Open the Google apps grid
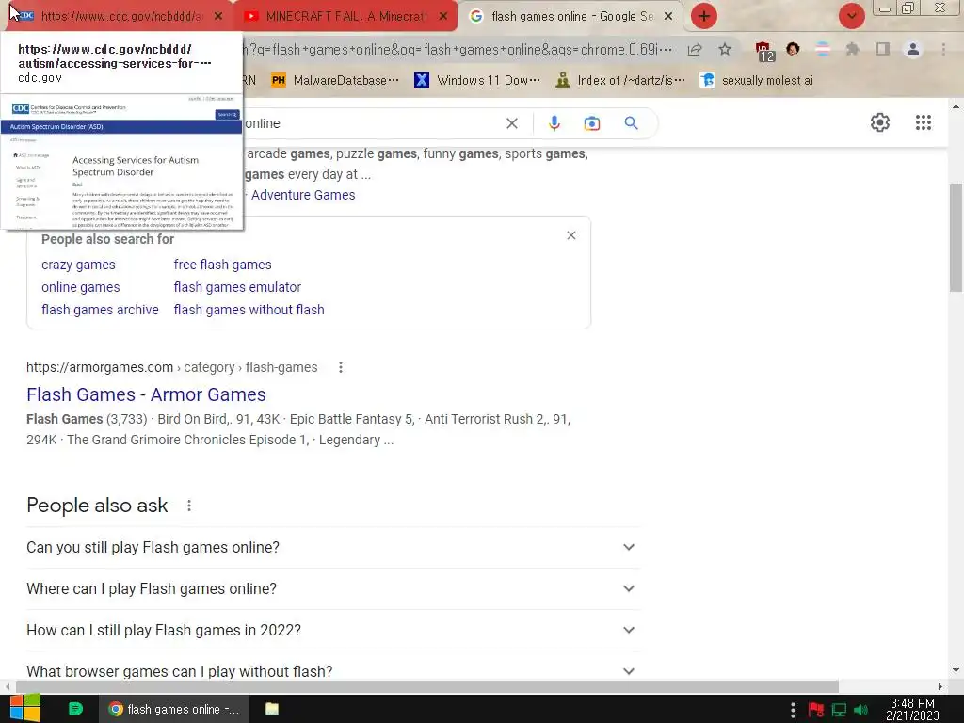The height and width of the screenshot is (723, 964). coord(923,122)
